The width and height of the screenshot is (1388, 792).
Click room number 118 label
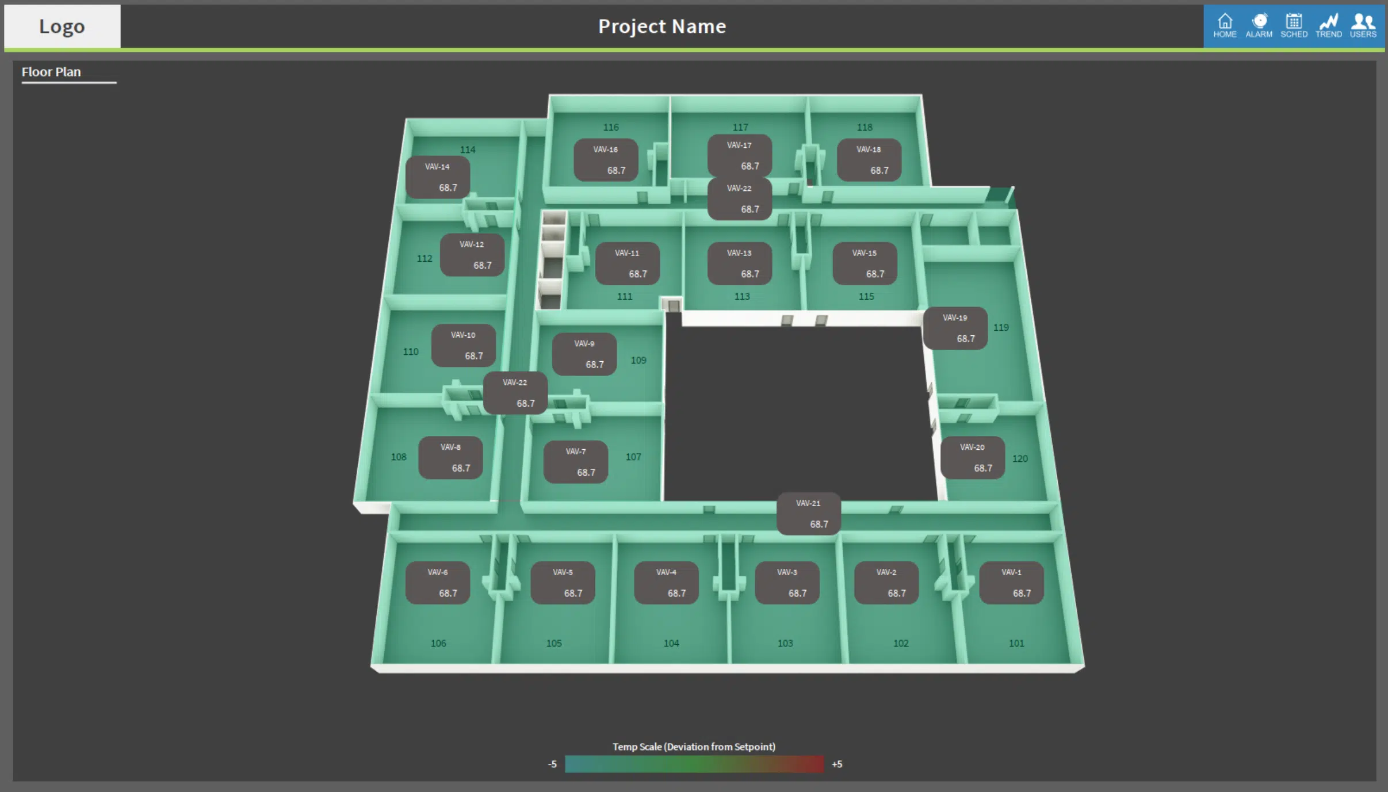[x=865, y=127]
